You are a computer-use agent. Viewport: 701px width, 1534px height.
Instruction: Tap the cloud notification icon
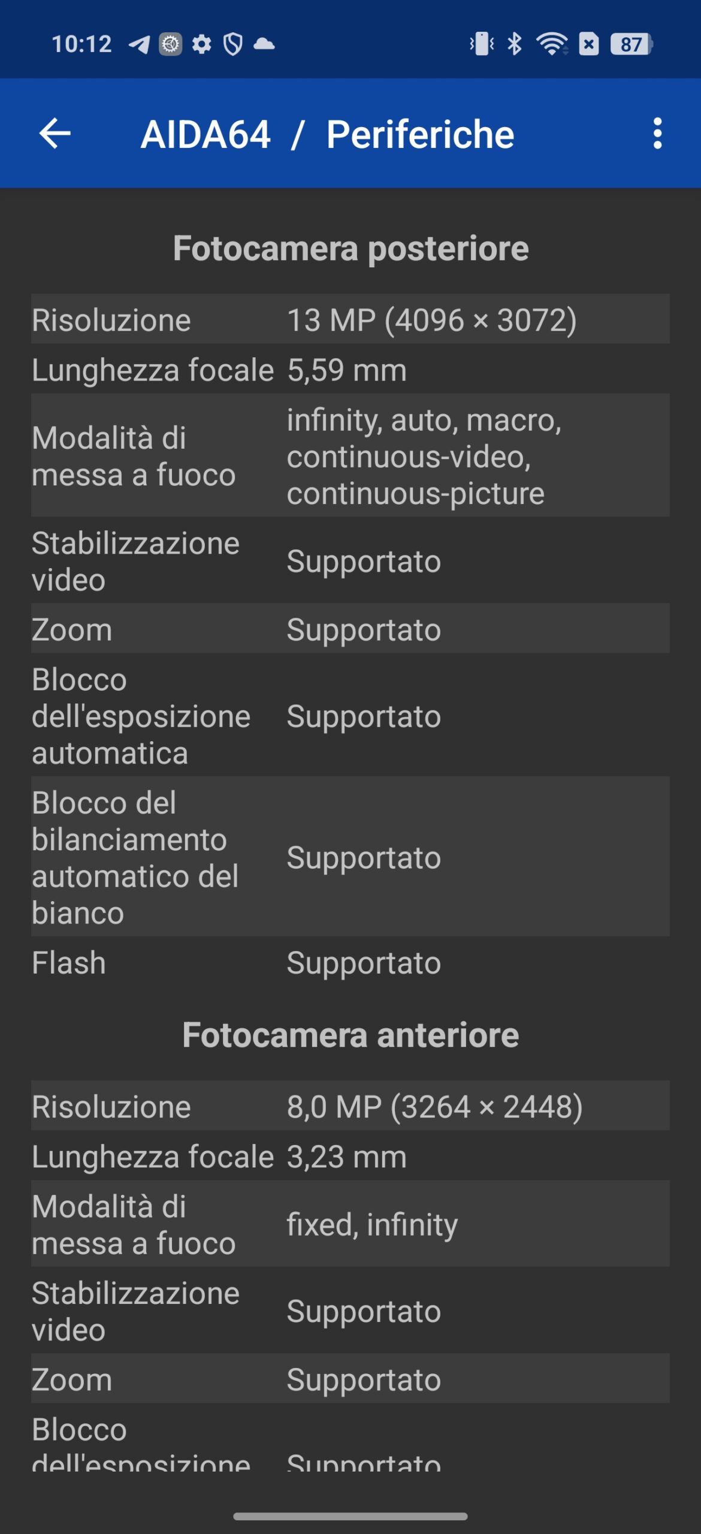pos(264,44)
